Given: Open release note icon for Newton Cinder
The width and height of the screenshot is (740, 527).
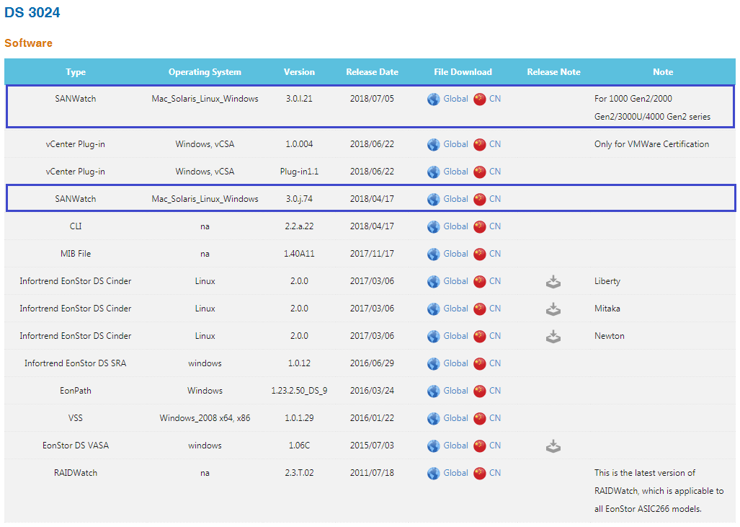Looking at the screenshot, I should click(x=553, y=337).
